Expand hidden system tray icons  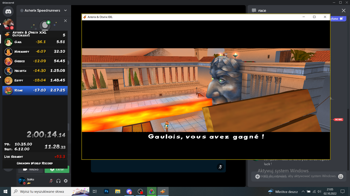(303, 191)
